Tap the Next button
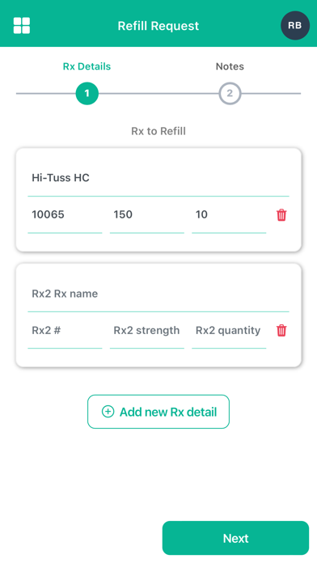The image size is (317, 563). click(x=235, y=538)
